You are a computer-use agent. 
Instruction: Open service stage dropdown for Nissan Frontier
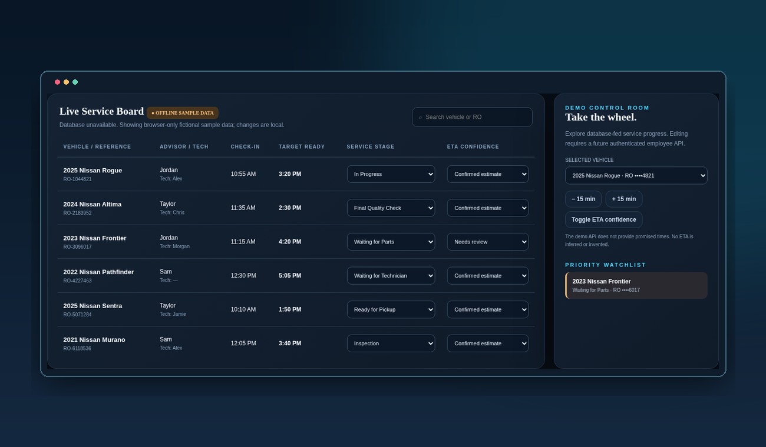coord(391,242)
